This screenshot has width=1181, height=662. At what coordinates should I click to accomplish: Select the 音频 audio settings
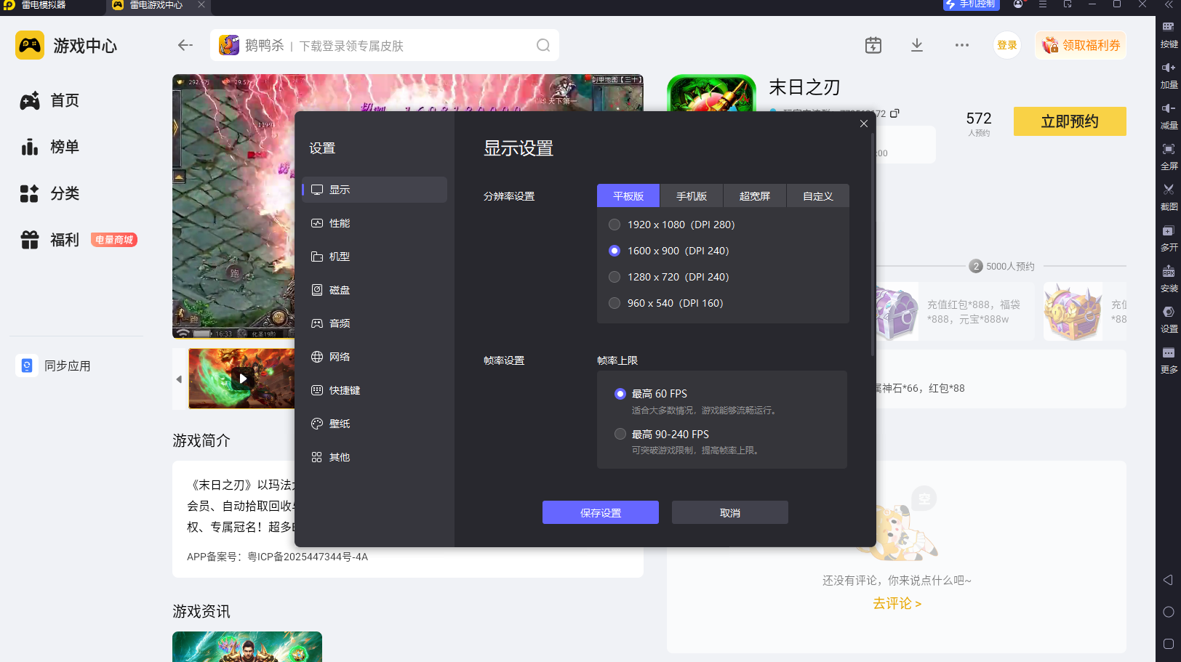point(375,323)
